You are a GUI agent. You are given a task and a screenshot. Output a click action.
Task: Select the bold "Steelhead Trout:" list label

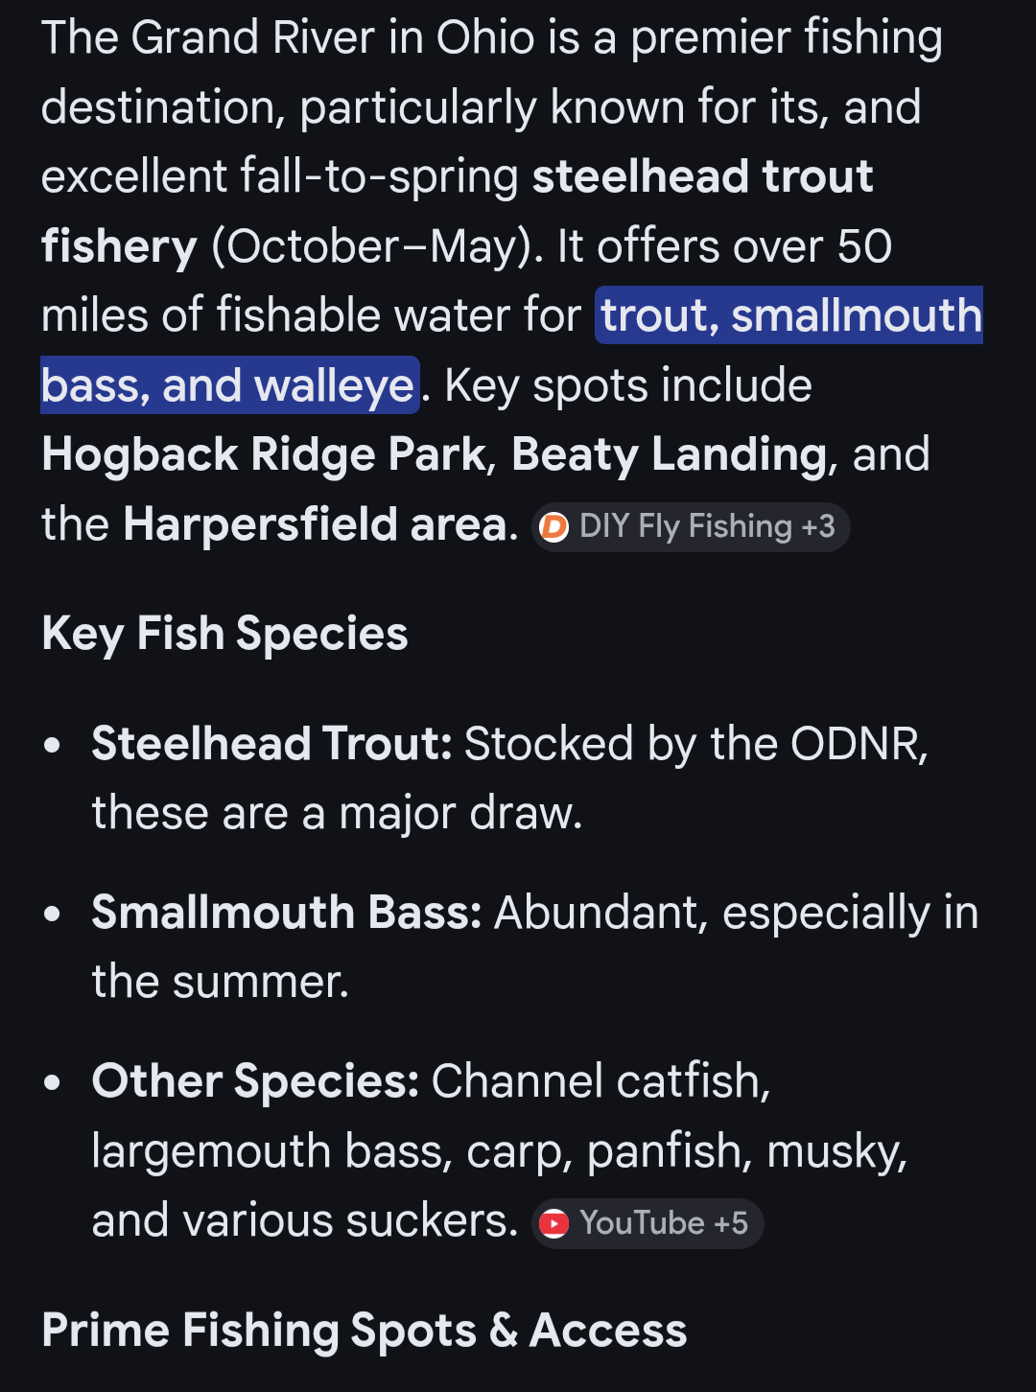coord(271,744)
